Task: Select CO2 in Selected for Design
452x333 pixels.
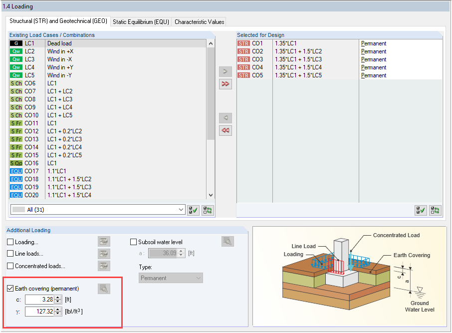Action: click(339, 51)
